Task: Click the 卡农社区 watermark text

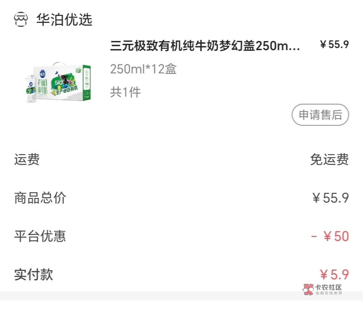Action: coord(328,287)
